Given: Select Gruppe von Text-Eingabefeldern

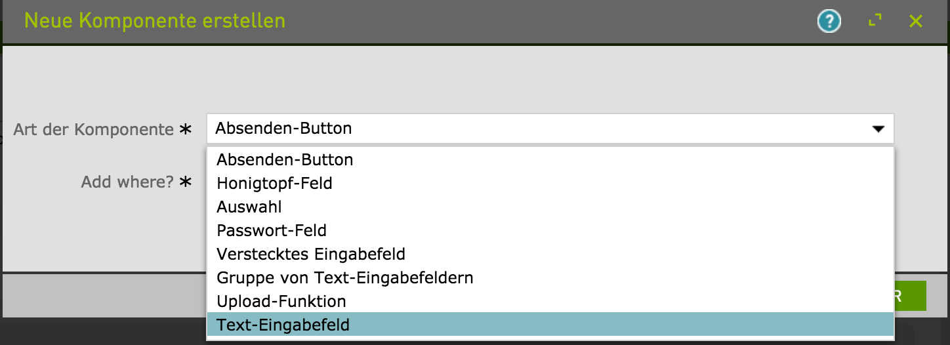Looking at the screenshot, I should pos(345,277).
